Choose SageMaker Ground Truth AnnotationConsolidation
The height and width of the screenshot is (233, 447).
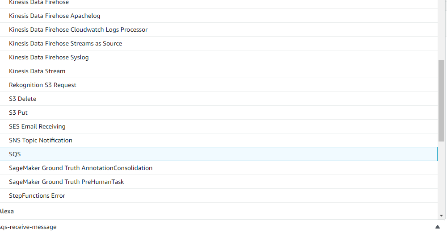tap(219, 168)
